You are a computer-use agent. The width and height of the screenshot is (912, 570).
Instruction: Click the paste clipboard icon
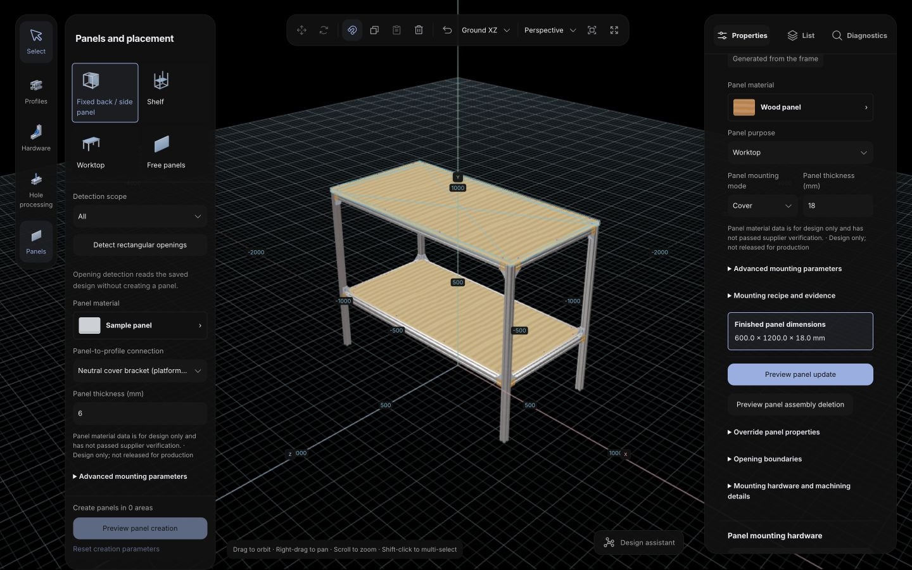(396, 30)
